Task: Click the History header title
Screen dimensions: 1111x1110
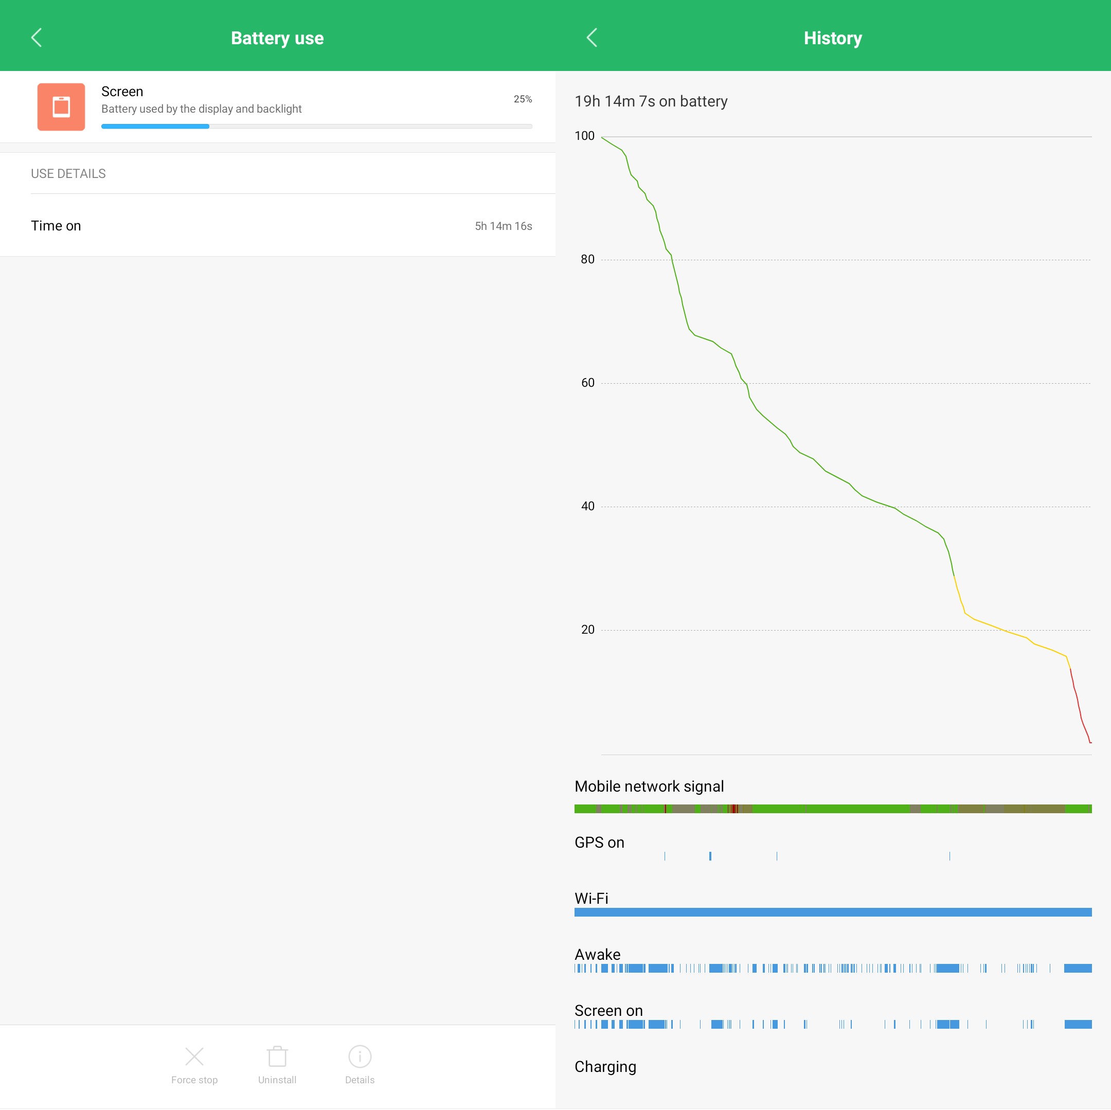Action: 832,38
